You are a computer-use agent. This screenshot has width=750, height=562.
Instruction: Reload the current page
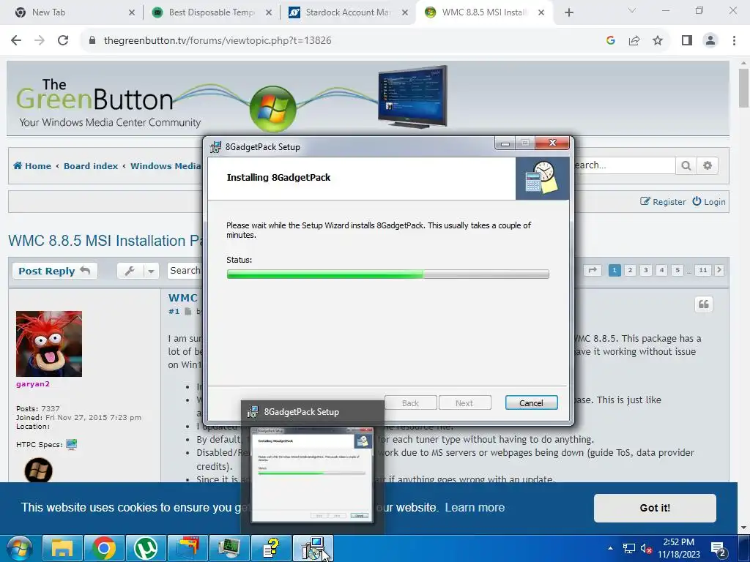63,41
